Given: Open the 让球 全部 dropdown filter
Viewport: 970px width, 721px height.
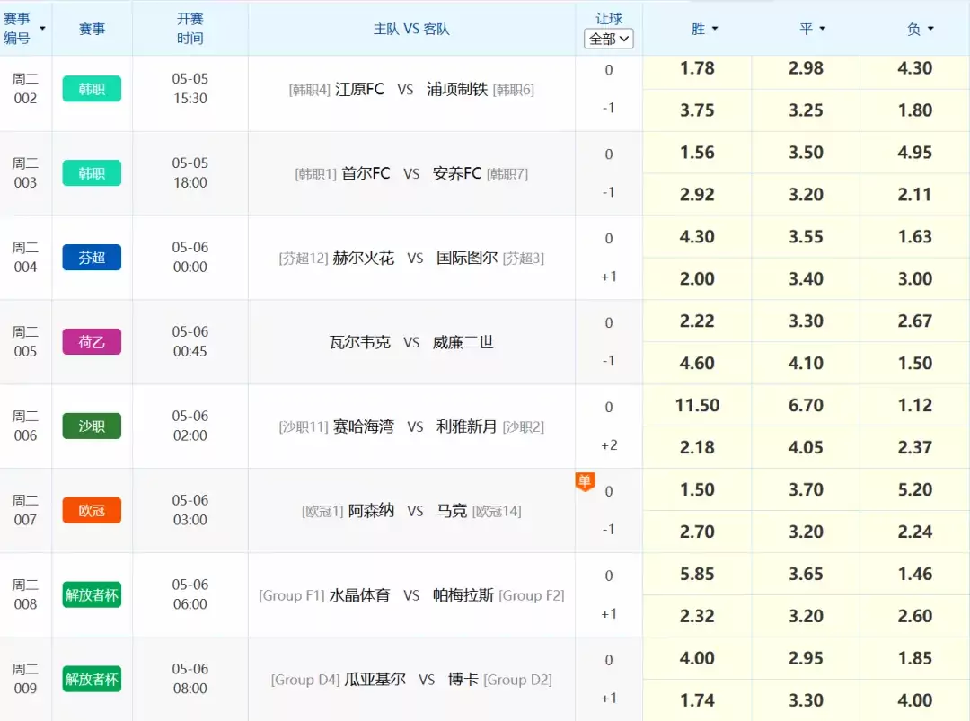Looking at the screenshot, I should tap(609, 39).
